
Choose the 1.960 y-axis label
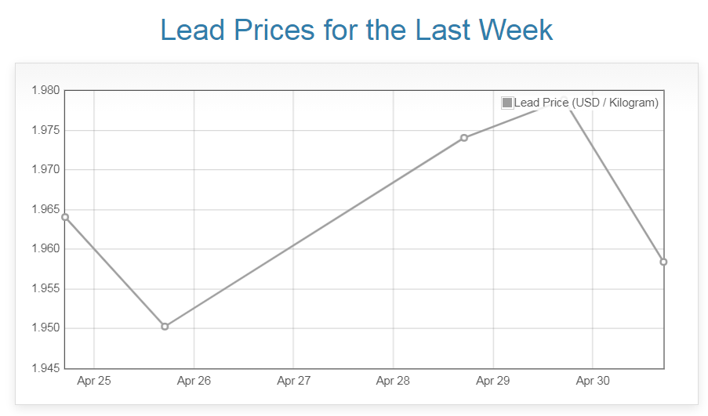click(45, 249)
